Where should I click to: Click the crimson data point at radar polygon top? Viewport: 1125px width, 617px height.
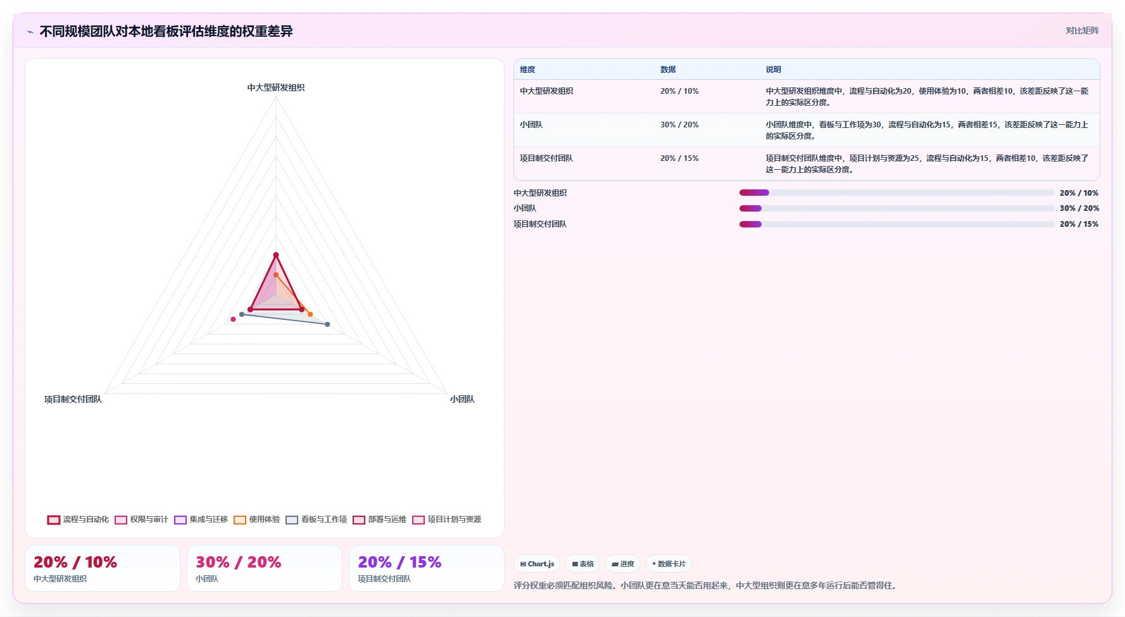click(276, 255)
